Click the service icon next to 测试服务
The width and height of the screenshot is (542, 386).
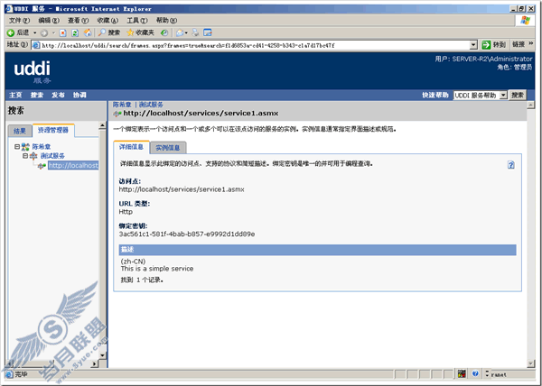point(33,156)
